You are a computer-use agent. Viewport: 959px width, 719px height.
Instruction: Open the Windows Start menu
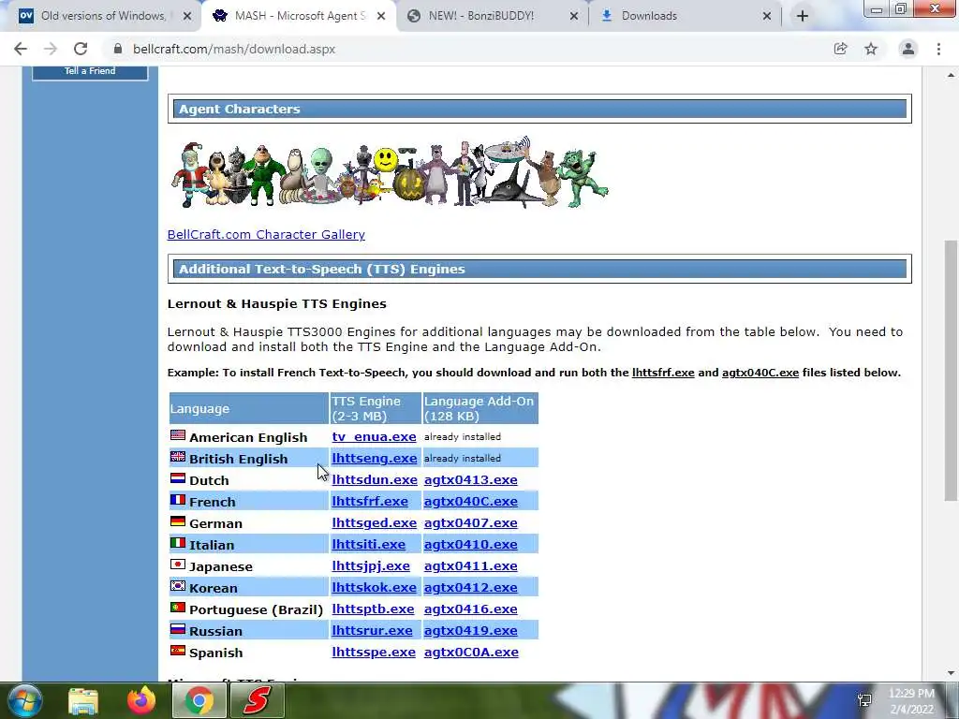[x=24, y=700]
